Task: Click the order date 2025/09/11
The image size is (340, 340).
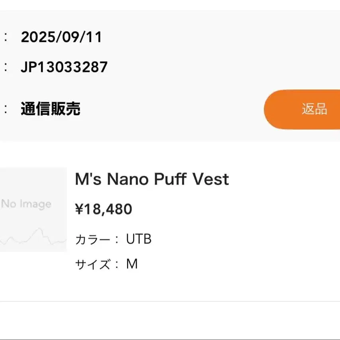Action: [x=61, y=37]
